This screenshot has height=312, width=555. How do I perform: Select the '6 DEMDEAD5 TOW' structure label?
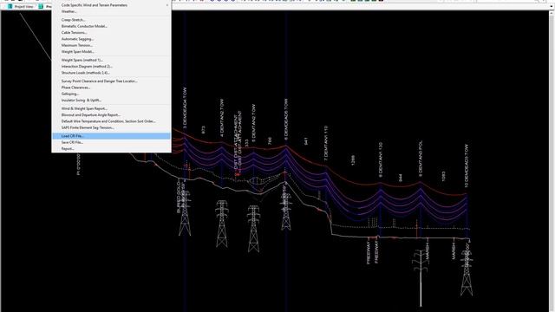(x=286, y=119)
